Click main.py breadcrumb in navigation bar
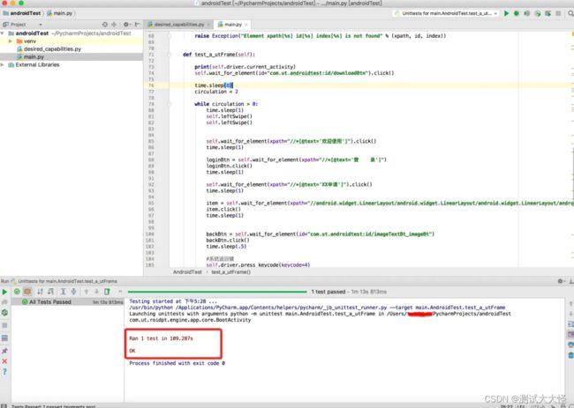 click(x=60, y=13)
